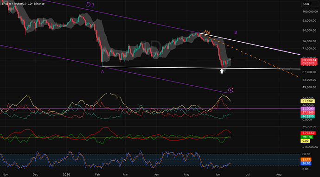Select the purple point A label
The width and height of the screenshot is (320, 177).
[x=102, y=71]
